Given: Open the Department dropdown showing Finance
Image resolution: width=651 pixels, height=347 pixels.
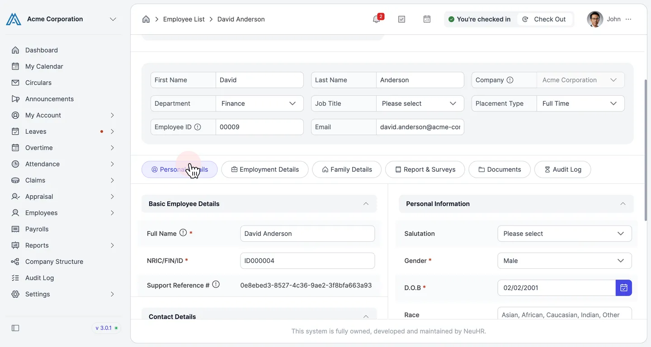Looking at the screenshot, I should point(259,103).
